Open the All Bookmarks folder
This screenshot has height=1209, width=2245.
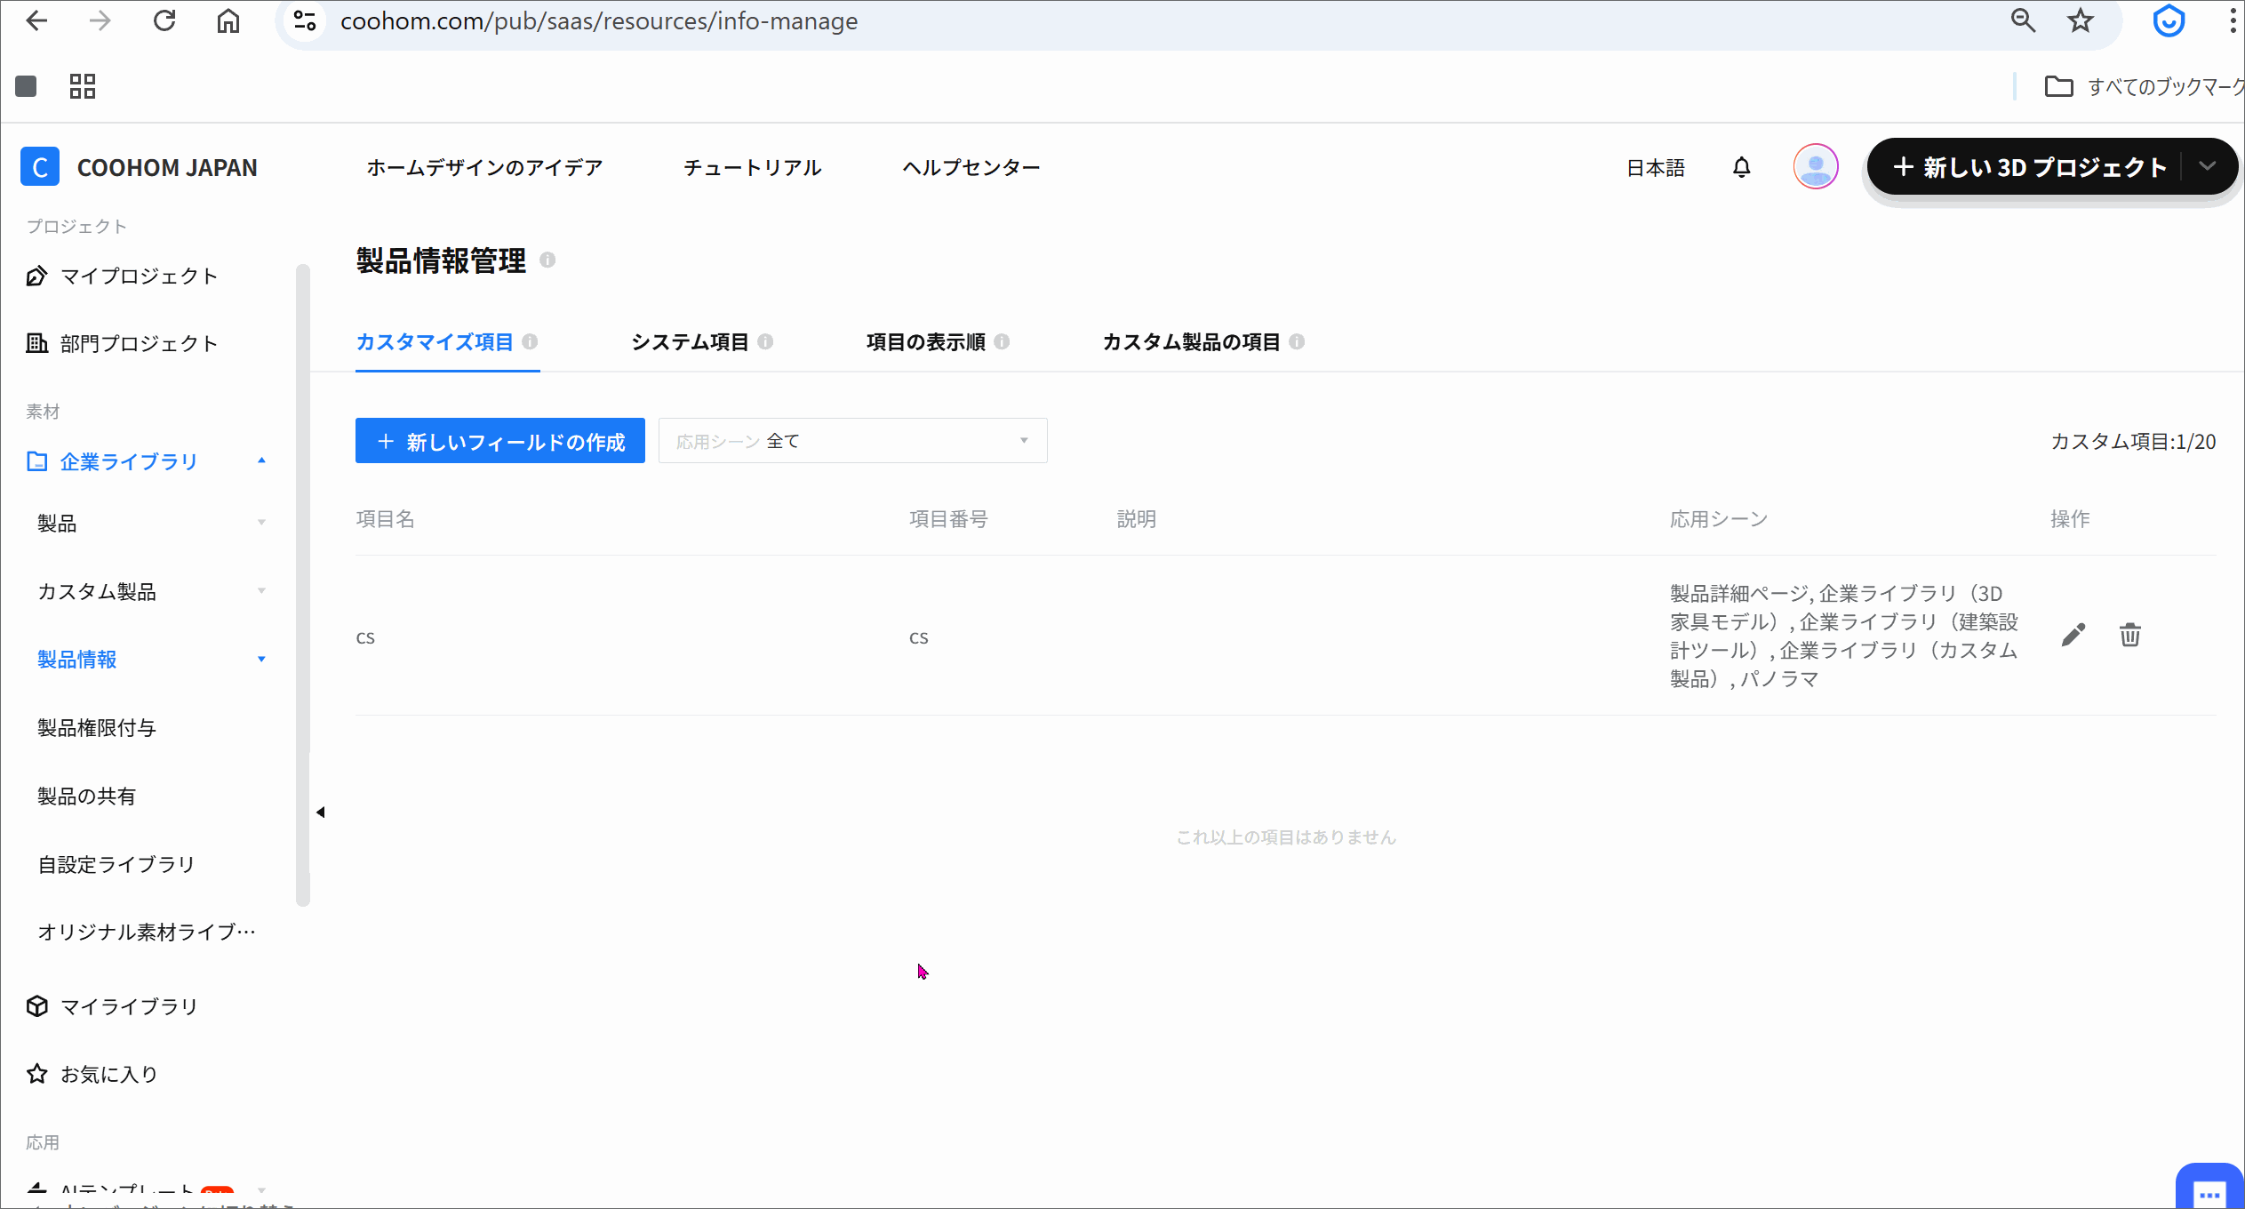(2145, 86)
